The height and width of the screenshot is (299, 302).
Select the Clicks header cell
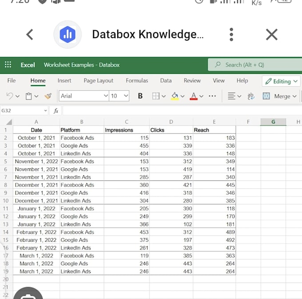pos(171,130)
